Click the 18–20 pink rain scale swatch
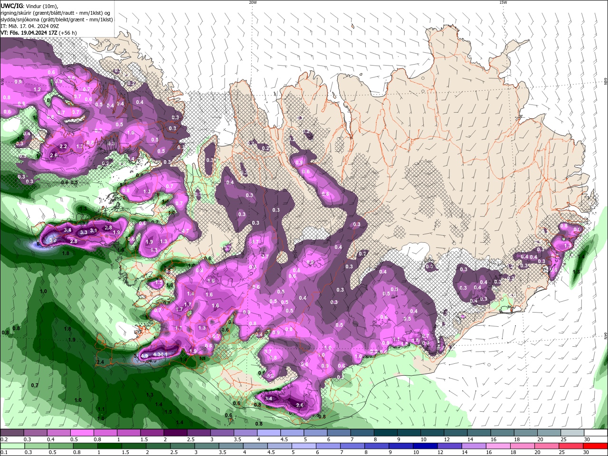The height and width of the screenshot is (456, 608). click(x=522, y=446)
